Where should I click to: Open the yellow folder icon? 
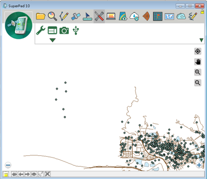tap(41, 16)
